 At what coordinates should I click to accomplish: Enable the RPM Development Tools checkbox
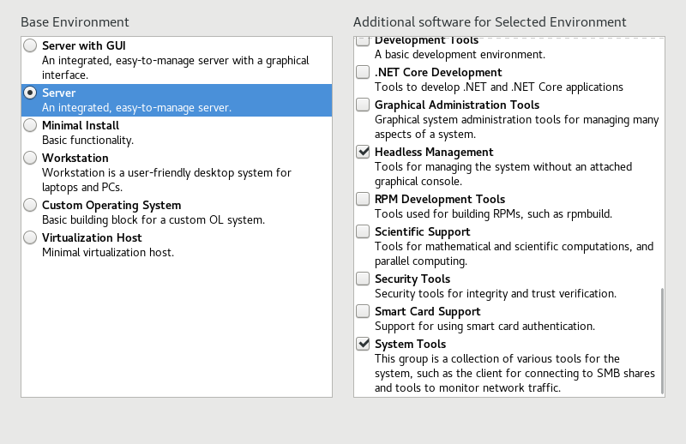(363, 199)
